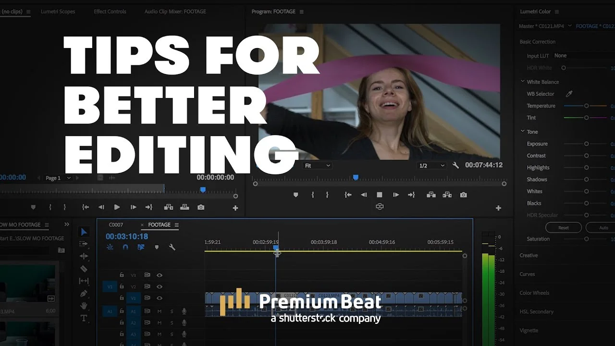This screenshot has height=346, width=615.
Task: Export frame from Program monitor
Action: (x=463, y=195)
